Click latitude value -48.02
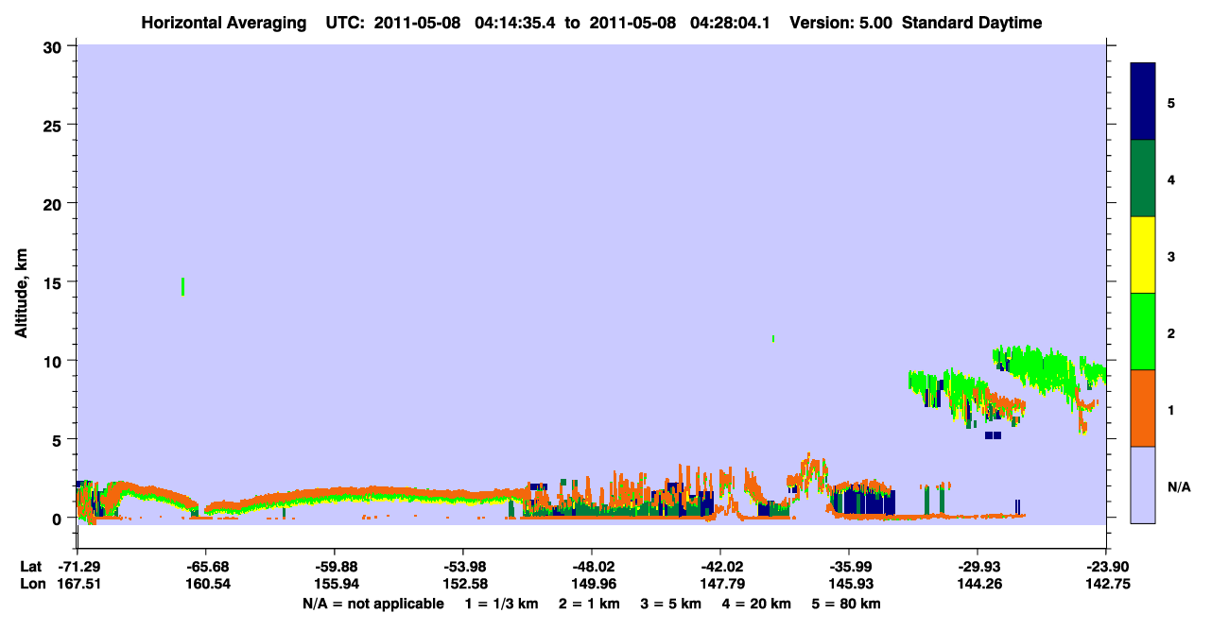Viewport: 1229px width, 630px height. click(x=592, y=567)
